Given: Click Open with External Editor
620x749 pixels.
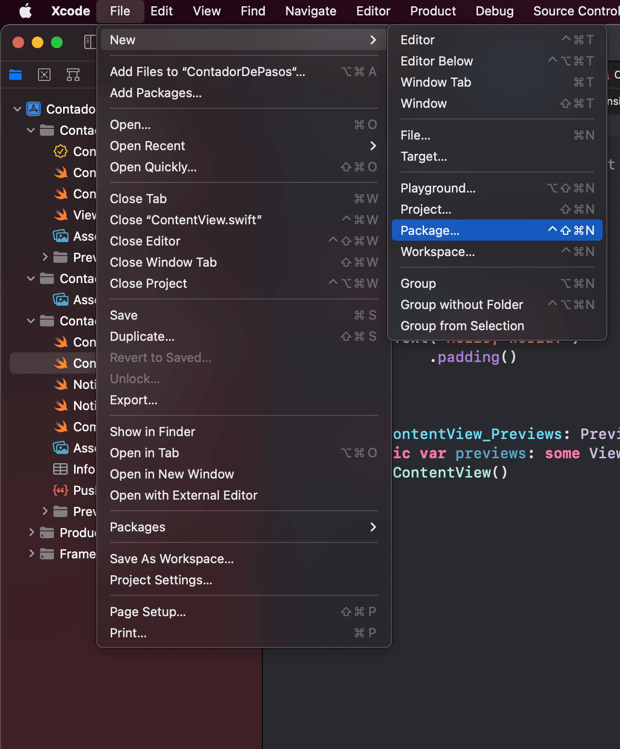Looking at the screenshot, I should click(x=244, y=495).
